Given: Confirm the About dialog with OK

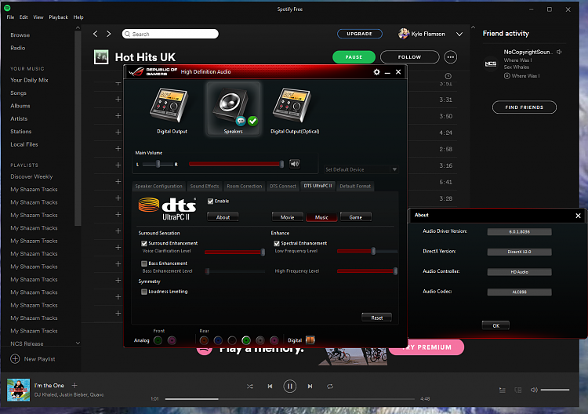Looking at the screenshot, I should 495,325.
